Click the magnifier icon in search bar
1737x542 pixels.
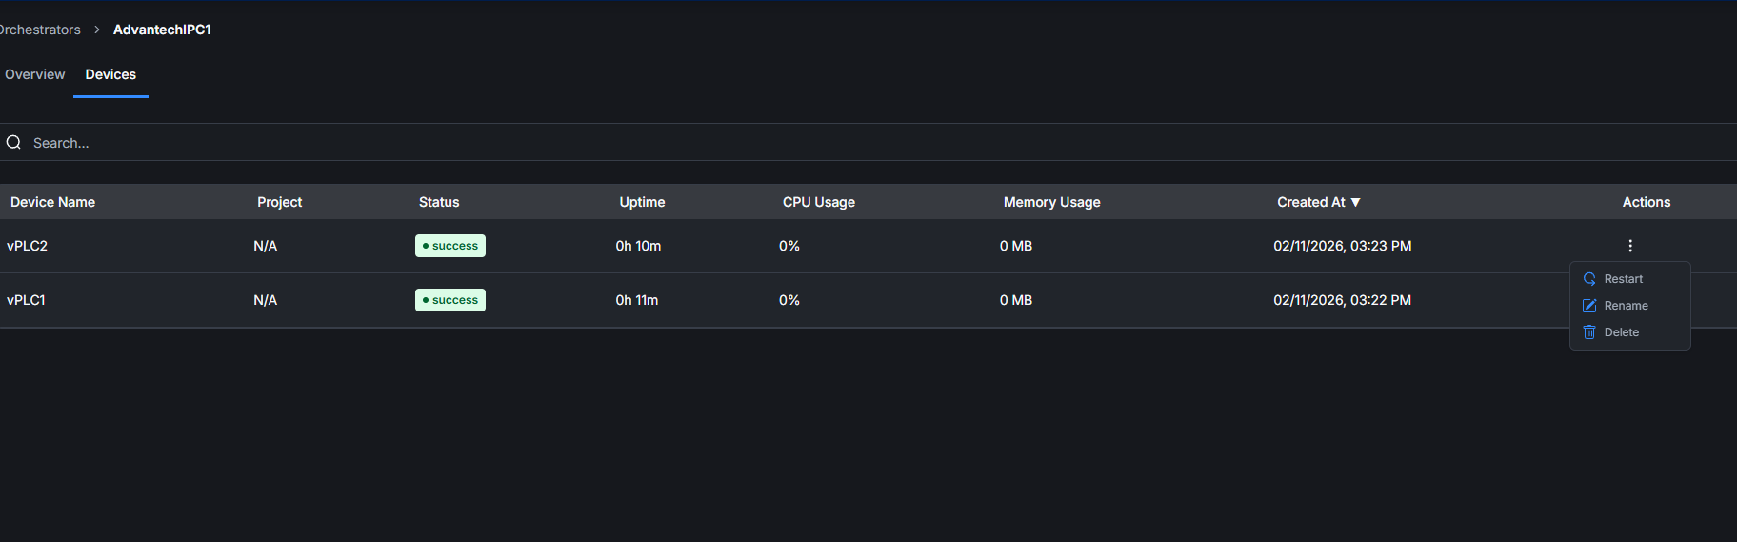(x=13, y=143)
